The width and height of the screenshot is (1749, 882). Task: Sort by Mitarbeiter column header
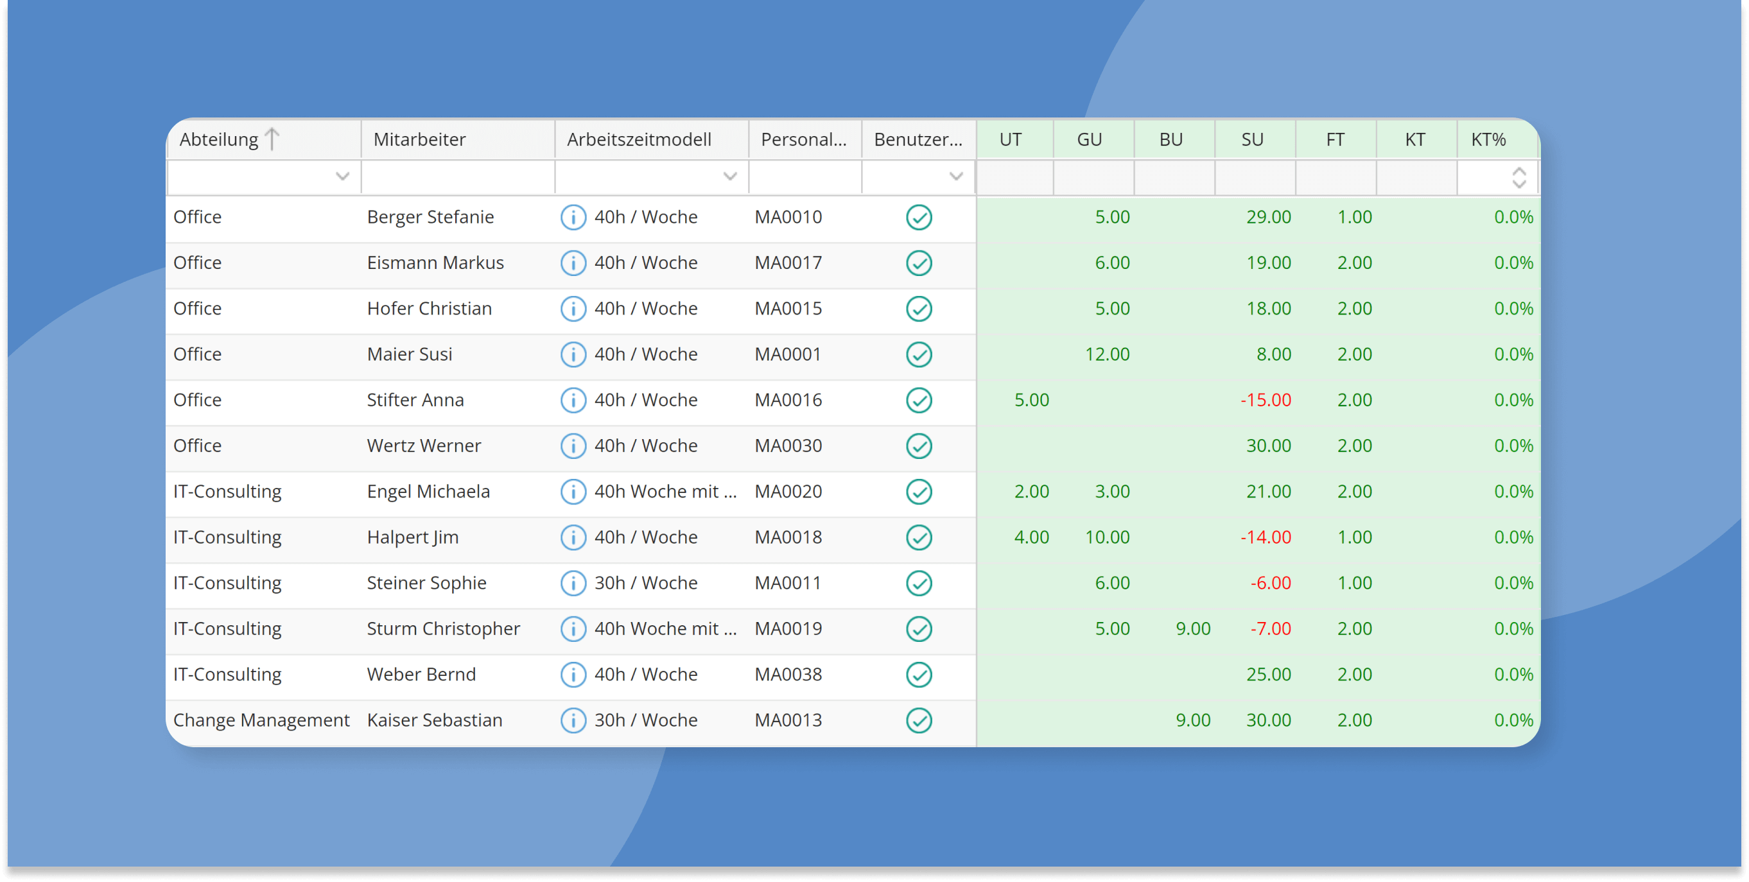click(x=420, y=140)
